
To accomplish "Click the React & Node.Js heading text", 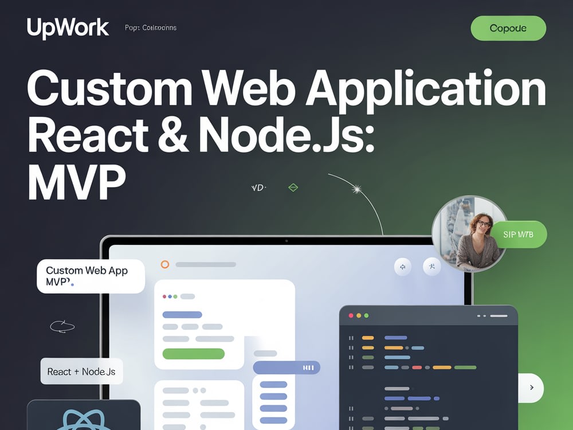I will [x=201, y=135].
